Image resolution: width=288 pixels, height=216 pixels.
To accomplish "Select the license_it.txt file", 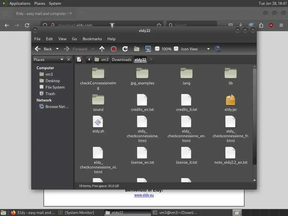I will (x=186, y=156).
